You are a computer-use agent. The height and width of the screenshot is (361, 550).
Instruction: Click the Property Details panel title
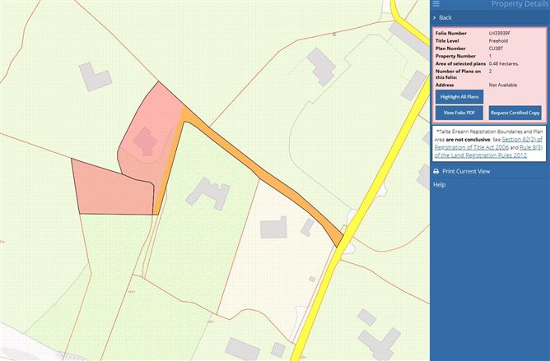[519, 4]
